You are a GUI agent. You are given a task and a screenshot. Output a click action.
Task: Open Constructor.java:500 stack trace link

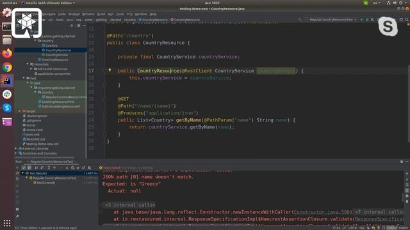(x=322, y=212)
